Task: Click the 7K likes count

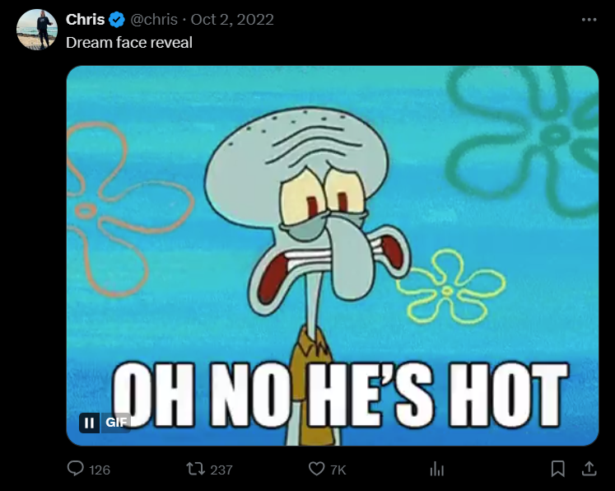Action: pyautogui.click(x=338, y=470)
